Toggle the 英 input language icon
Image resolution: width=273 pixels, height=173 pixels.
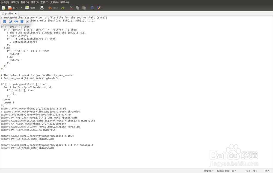click(5, 22)
